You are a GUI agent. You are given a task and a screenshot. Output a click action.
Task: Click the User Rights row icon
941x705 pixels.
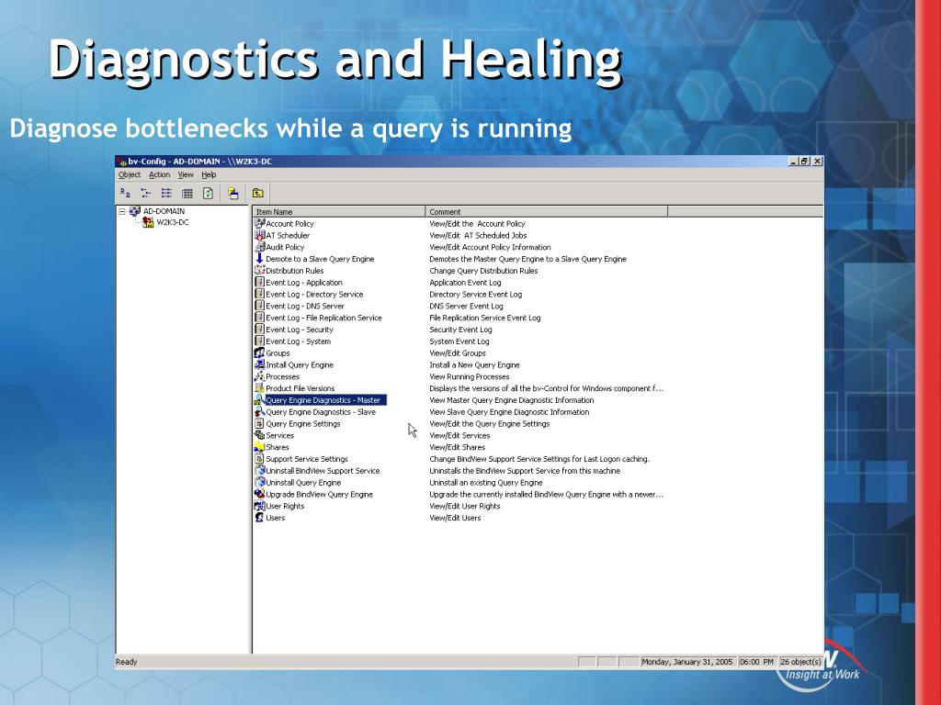click(x=259, y=506)
